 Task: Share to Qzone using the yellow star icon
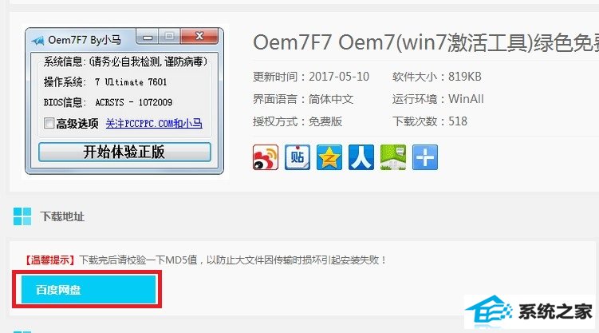click(x=329, y=157)
